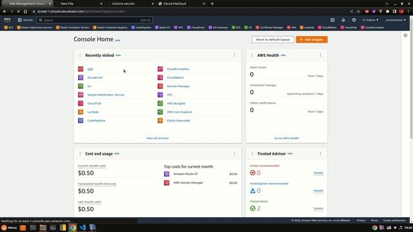Click the CloudFront service icon in Recently visited
The height and width of the screenshot is (232, 413).
81,77
